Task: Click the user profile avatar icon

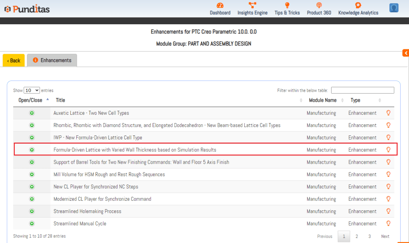Action: (x=394, y=8)
